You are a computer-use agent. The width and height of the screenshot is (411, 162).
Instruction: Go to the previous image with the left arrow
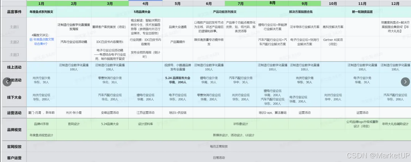coord(7,82)
